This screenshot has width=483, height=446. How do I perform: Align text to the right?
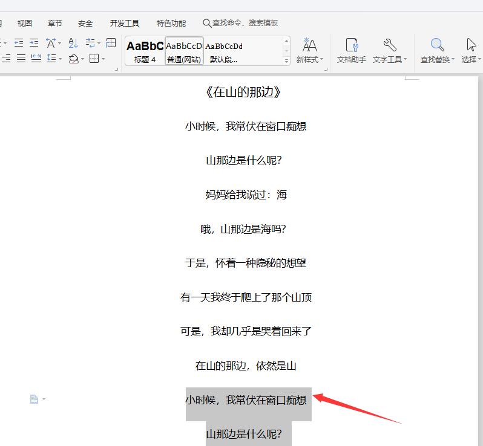(6, 58)
